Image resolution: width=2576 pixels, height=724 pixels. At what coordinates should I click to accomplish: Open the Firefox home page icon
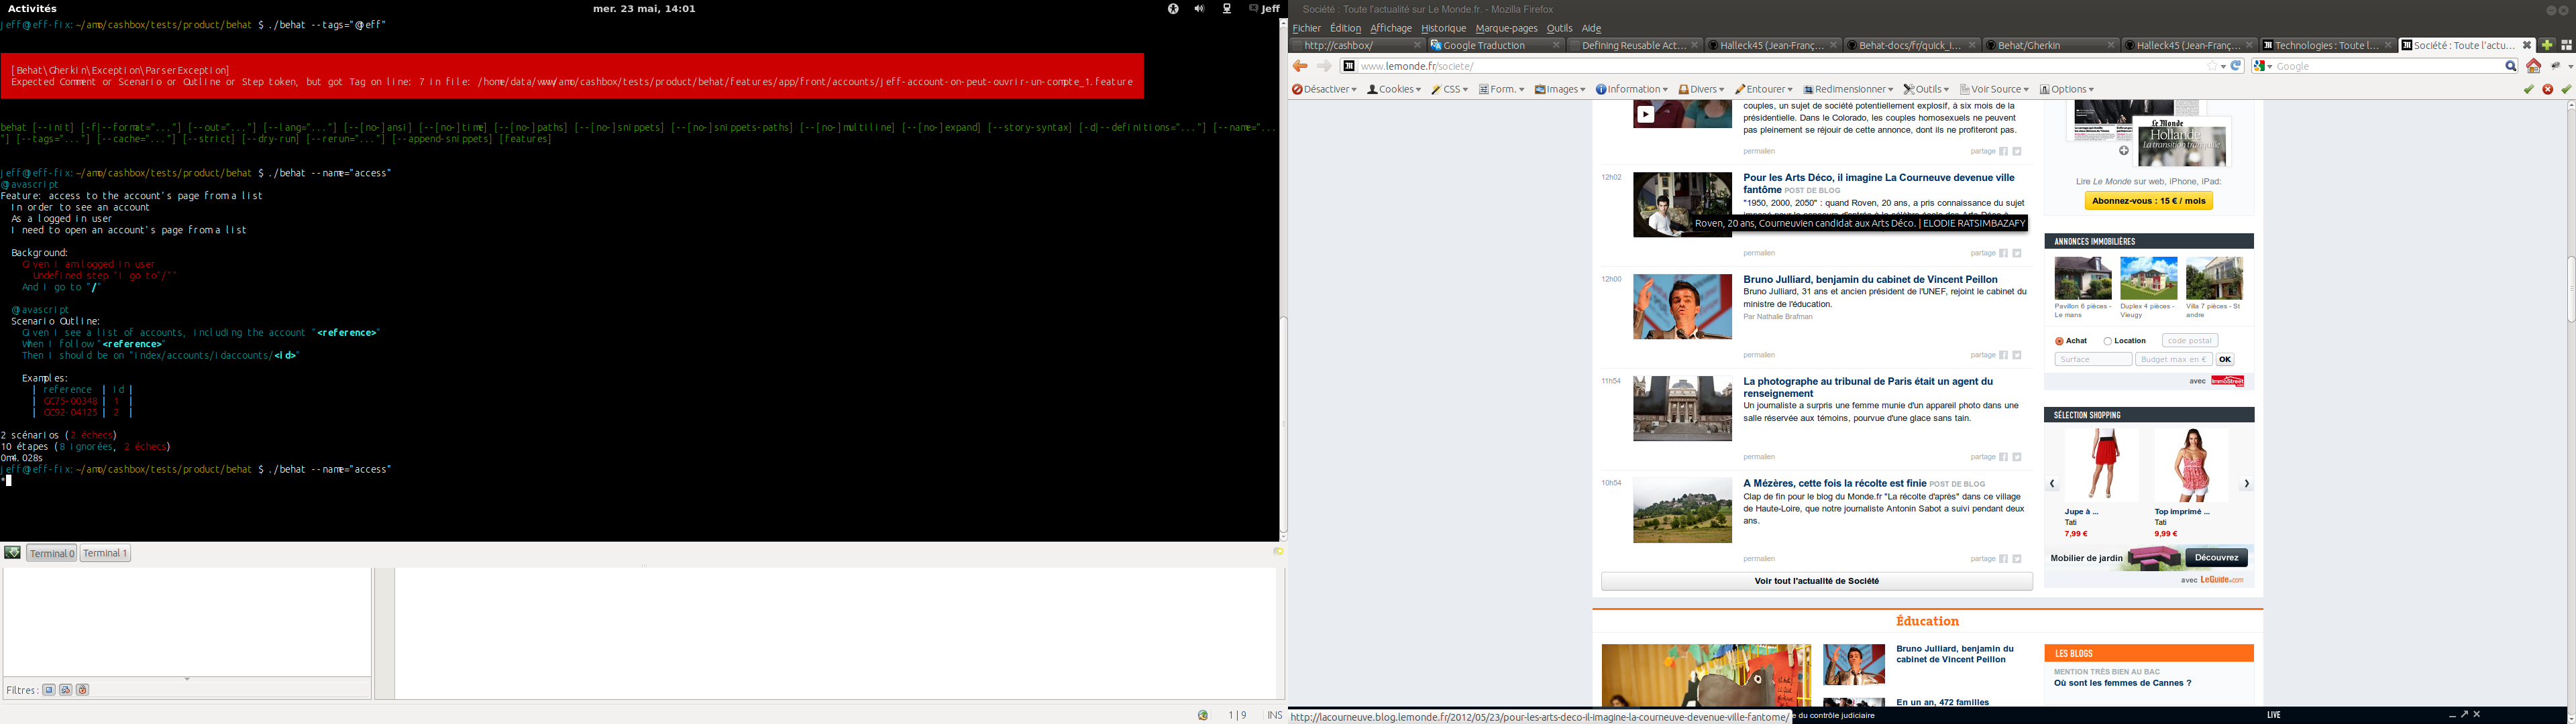2533,66
